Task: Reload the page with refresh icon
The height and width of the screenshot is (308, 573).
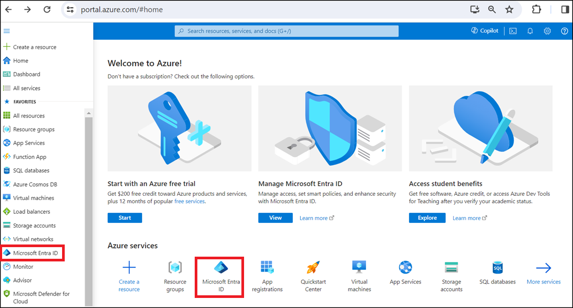Action: pos(47,10)
